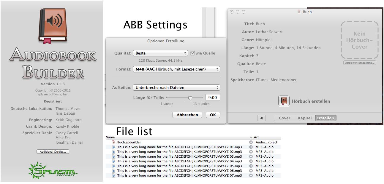This screenshot has width=384, height=184.
Task: Click the part length field showing 9:00
Action: pyautogui.click(x=213, y=97)
